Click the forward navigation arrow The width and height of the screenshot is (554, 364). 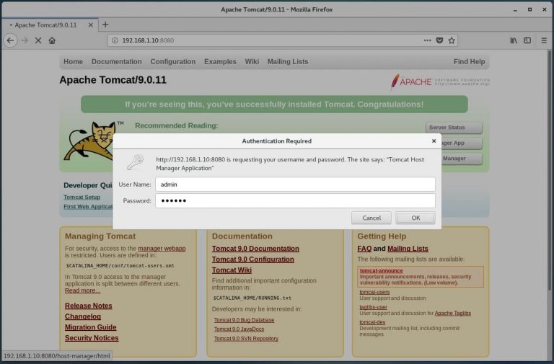coord(25,40)
